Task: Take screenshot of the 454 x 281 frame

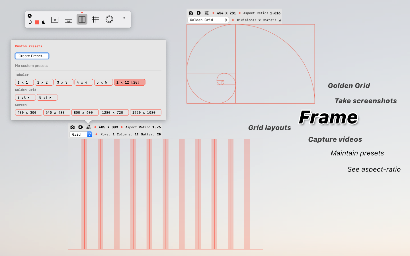Action: (191, 13)
